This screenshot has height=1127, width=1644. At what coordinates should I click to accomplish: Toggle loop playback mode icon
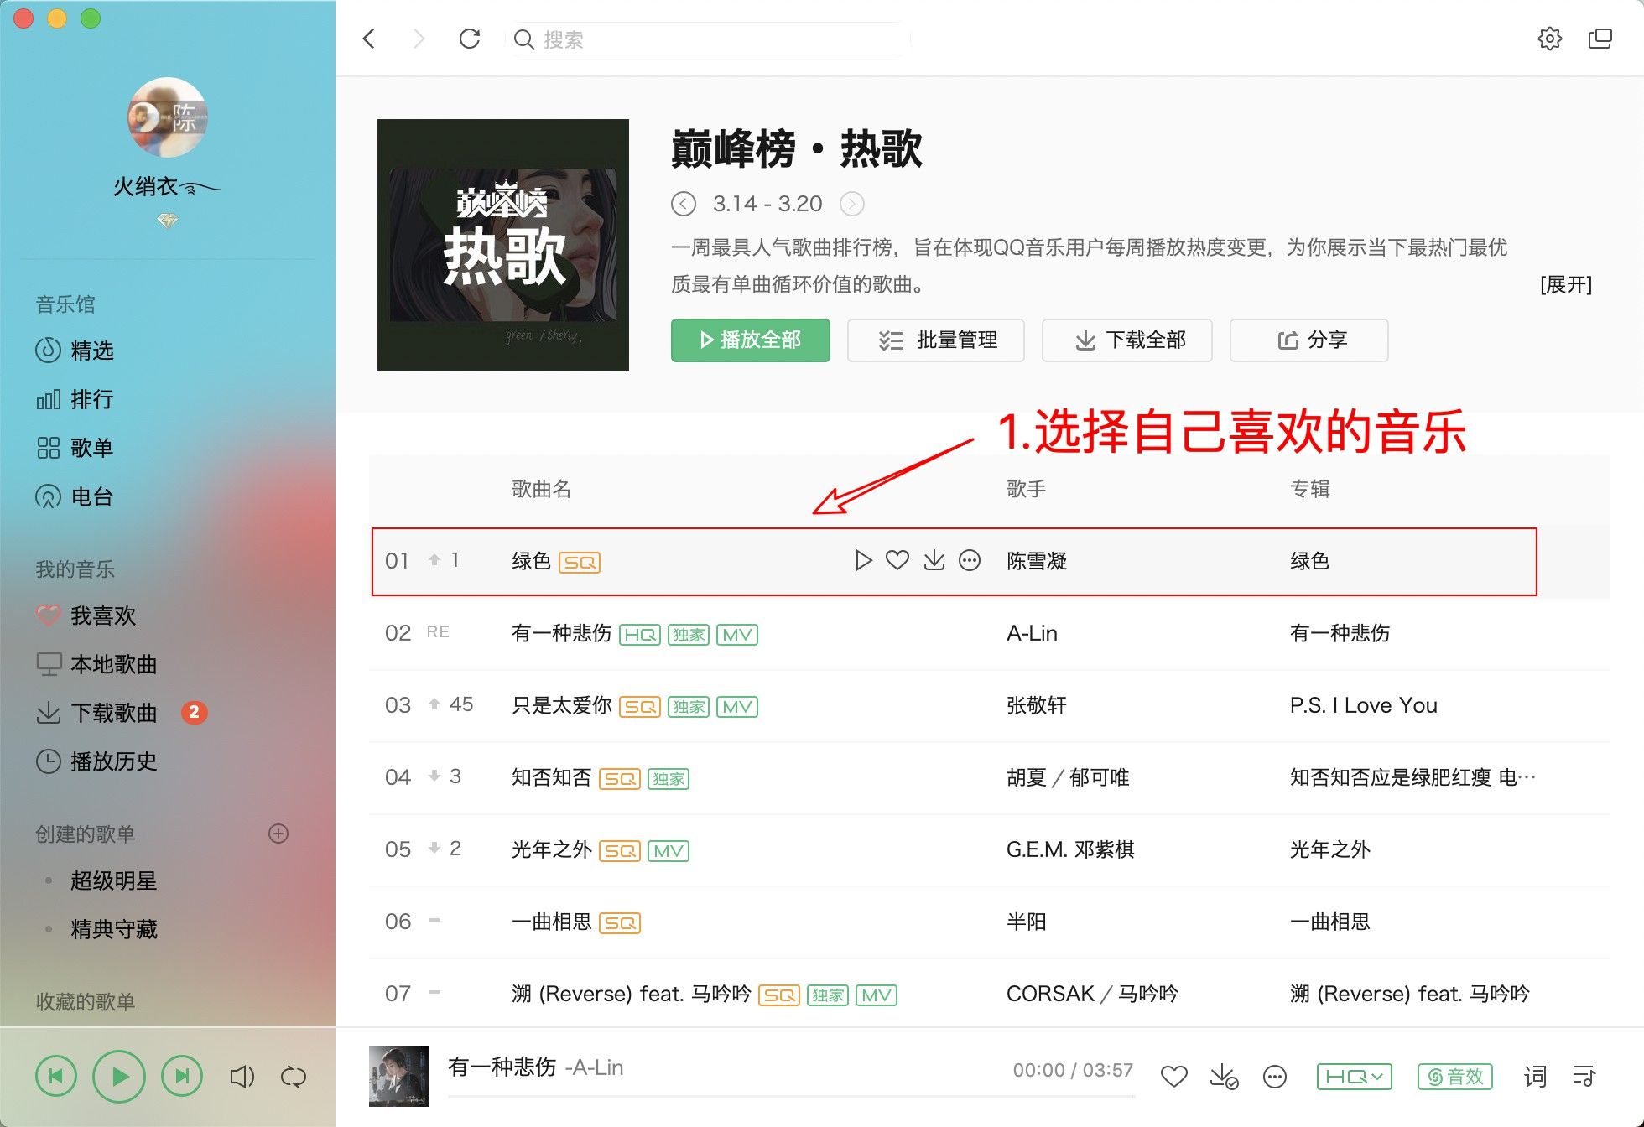294,1076
